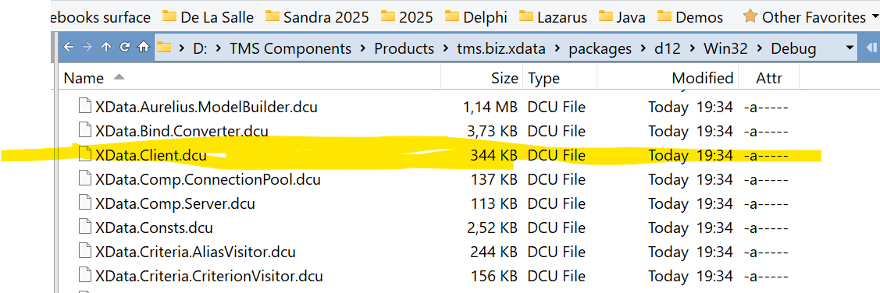Open the Lazarus favorites folder
This screenshot has width=880, height=293.
coord(554,17)
